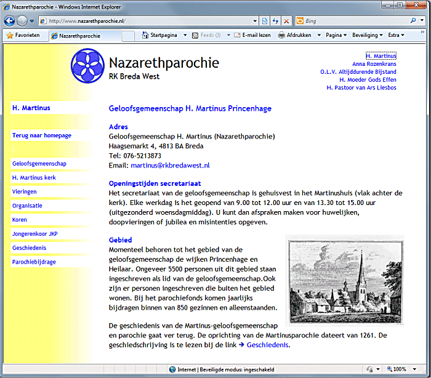Click the Forward navigation arrow
Viewport: 431px width, 378px height.
(x=22, y=20)
